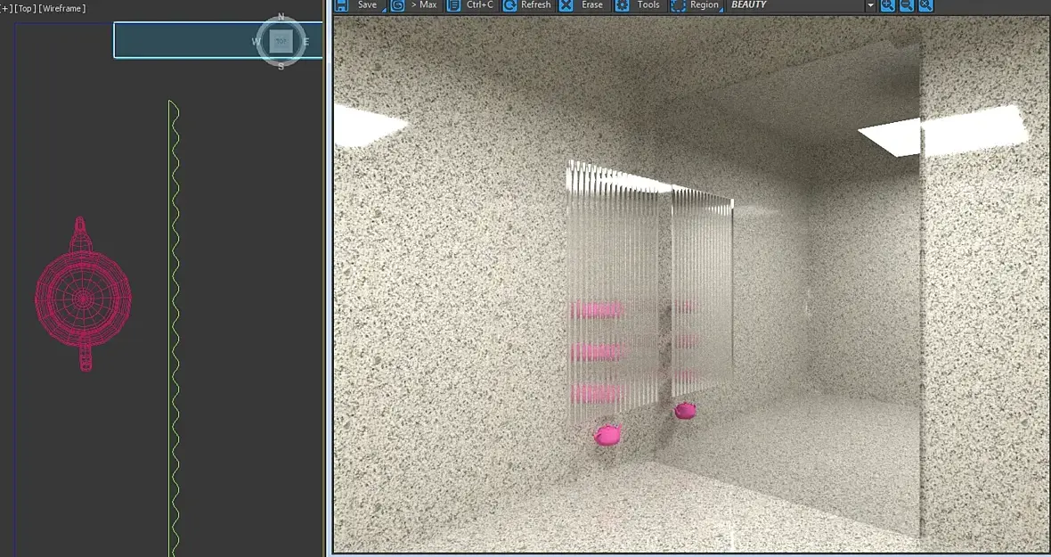Click the Region dashed-box icon

click(679, 4)
